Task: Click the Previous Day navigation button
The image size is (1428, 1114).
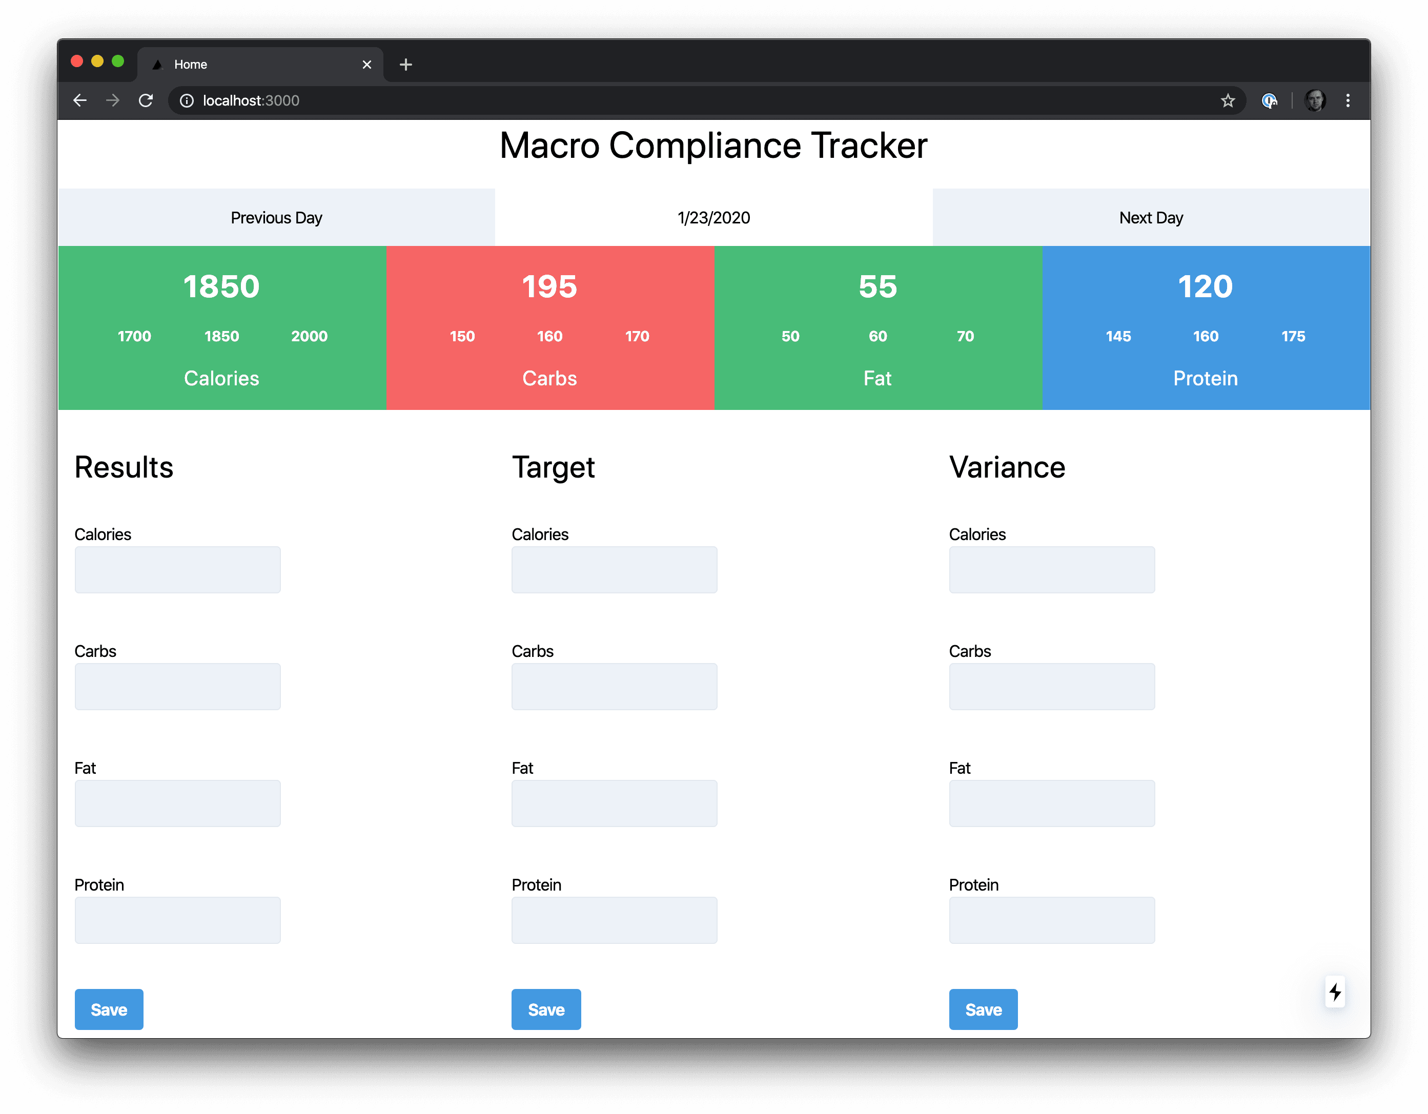Action: (x=276, y=218)
